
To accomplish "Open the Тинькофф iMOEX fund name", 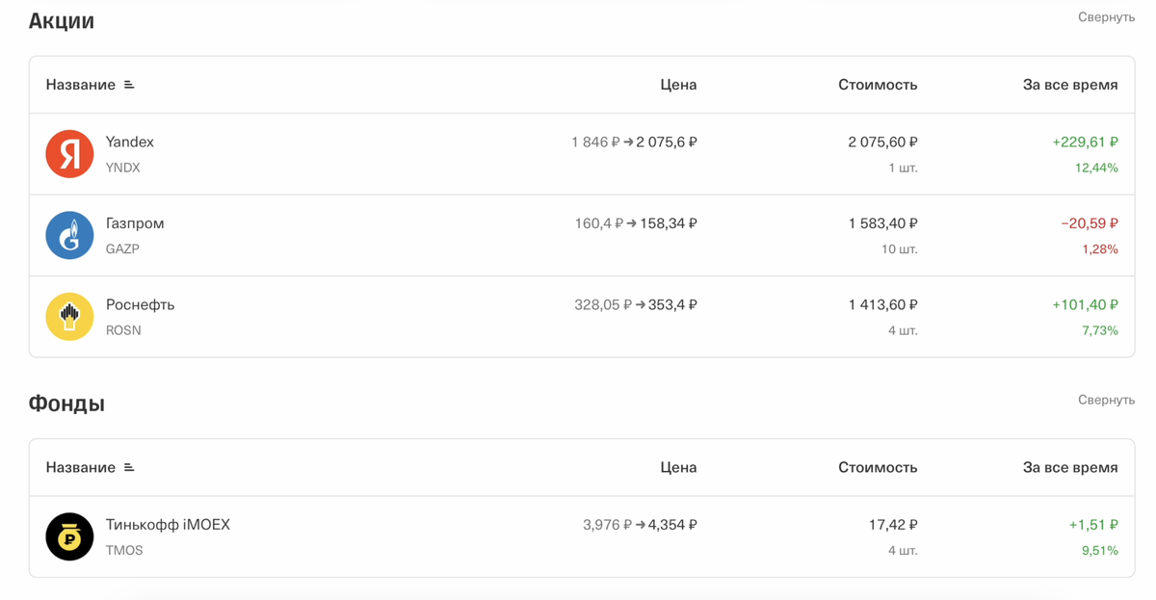I will pyautogui.click(x=168, y=525).
